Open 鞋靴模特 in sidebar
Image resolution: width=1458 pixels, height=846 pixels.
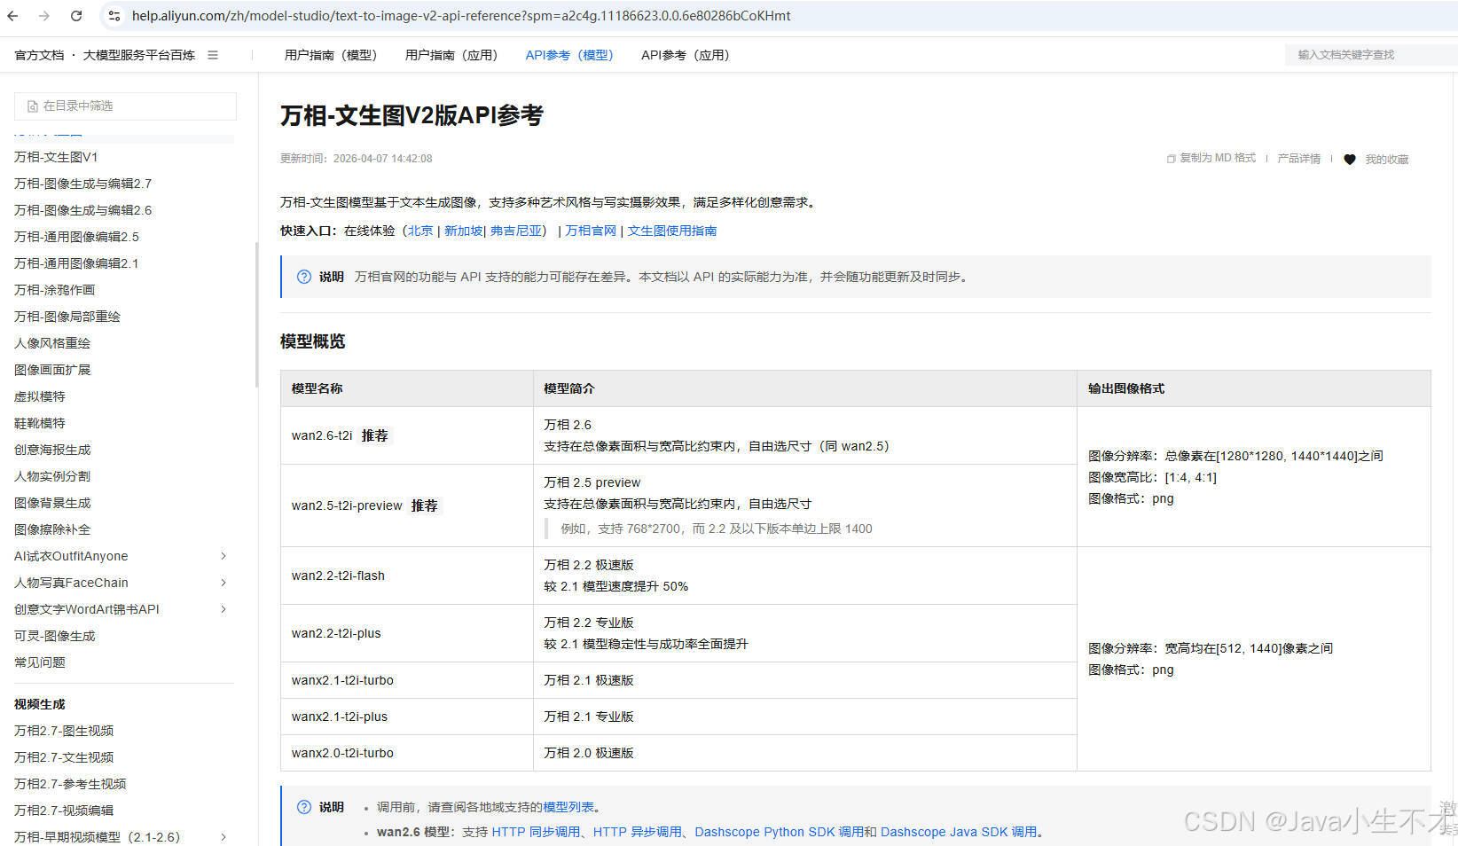click(40, 423)
